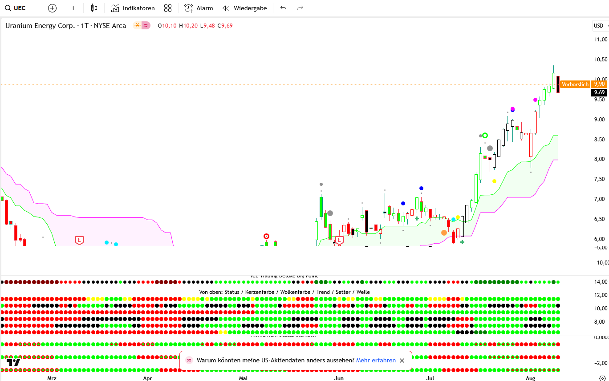Click the orange market status sun icon

pos(137,26)
